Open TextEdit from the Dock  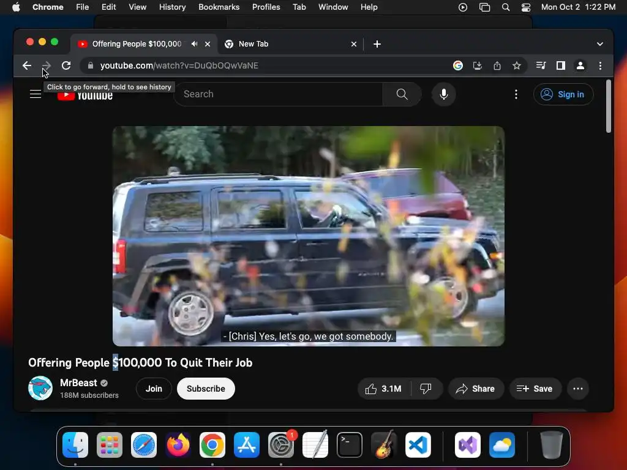[315, 445]
